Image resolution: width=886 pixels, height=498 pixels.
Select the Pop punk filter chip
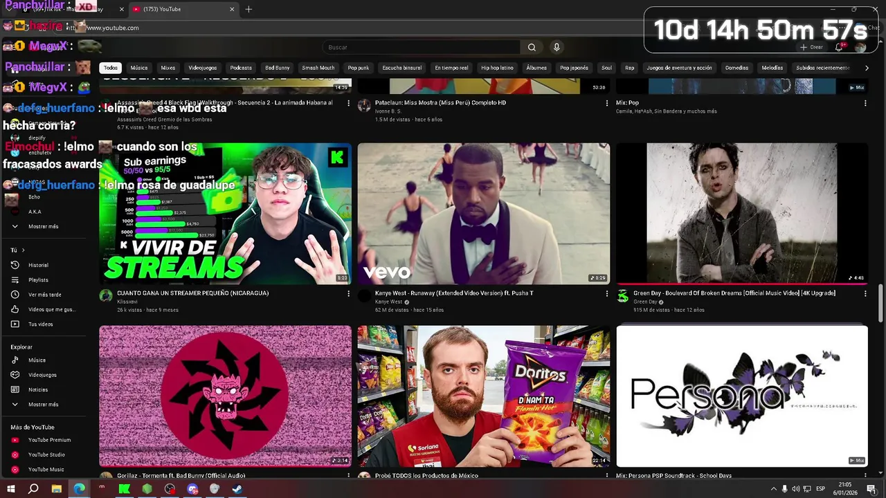coord(359,68)
